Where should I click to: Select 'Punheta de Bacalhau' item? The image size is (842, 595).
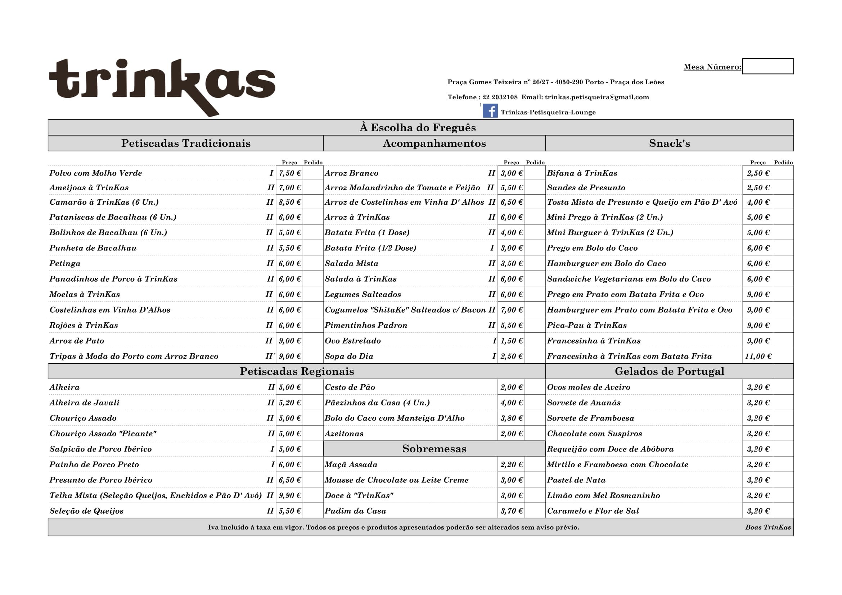[93, 248]
